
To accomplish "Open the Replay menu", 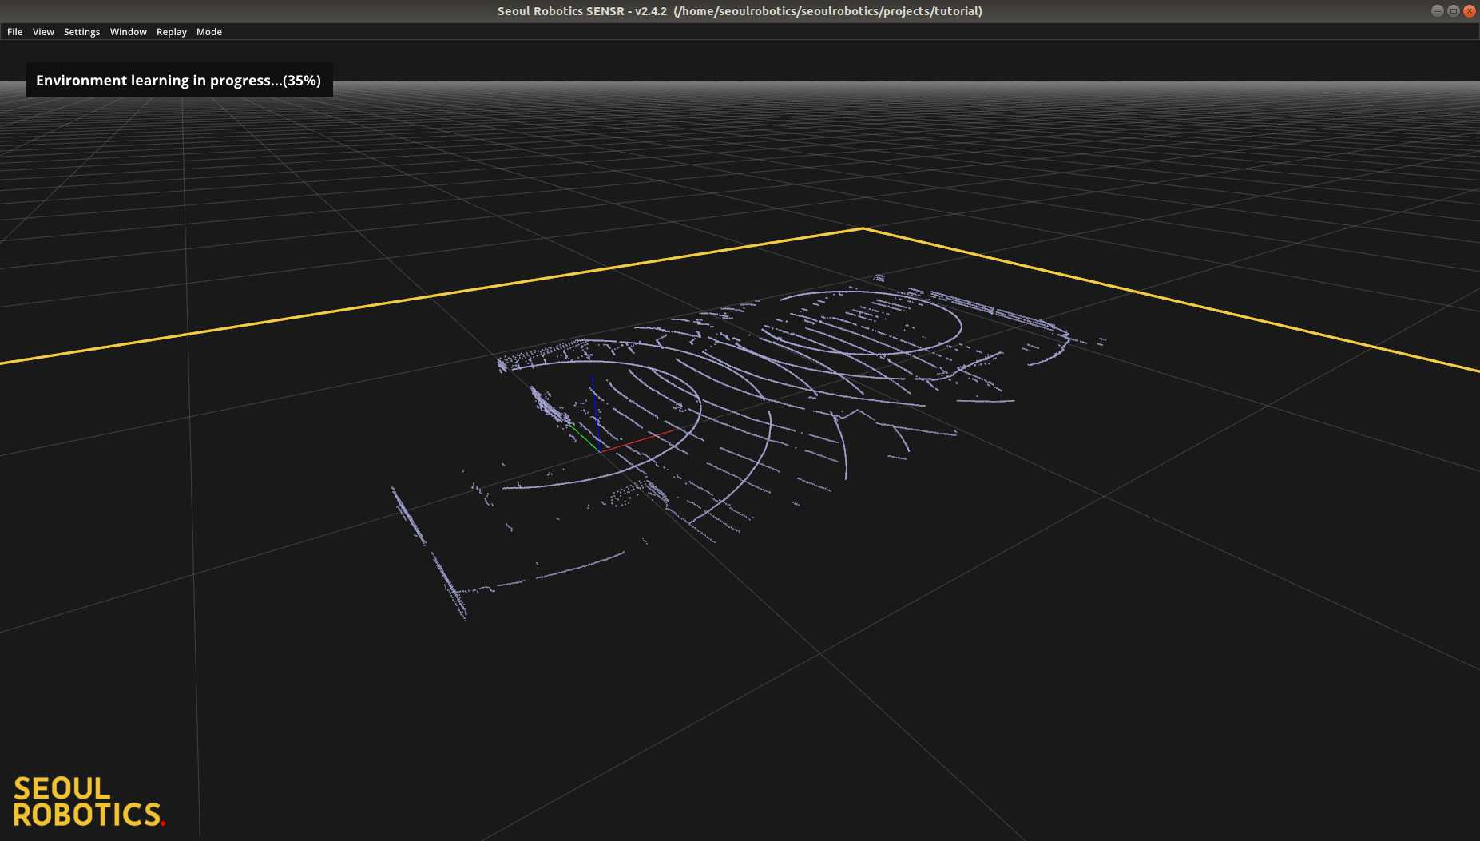I will pos(171,32).
